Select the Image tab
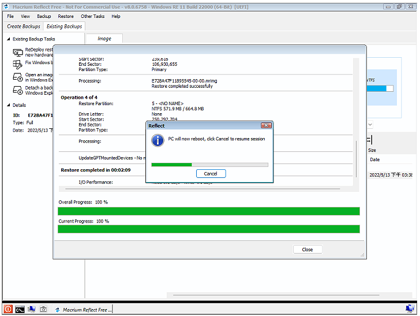Viewport: 420px width, 316px height. (104, 39)
